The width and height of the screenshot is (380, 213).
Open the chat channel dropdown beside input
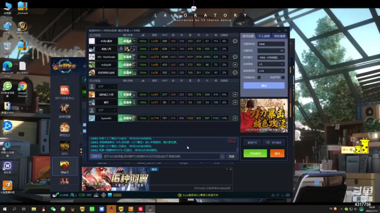pyautogui.click(x=96, y=157)
